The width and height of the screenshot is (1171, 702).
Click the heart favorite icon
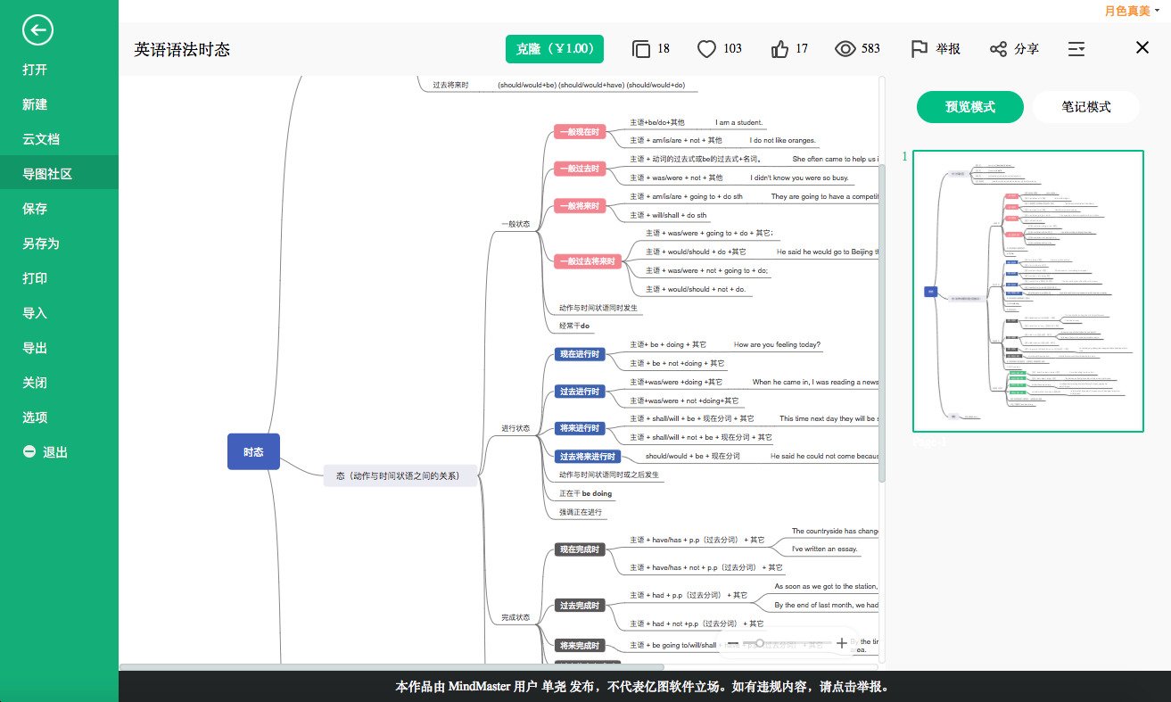pyautogui.click(x=706, y=49)
